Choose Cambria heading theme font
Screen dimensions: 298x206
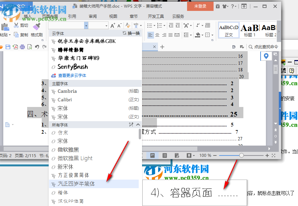tap(95, 91)
